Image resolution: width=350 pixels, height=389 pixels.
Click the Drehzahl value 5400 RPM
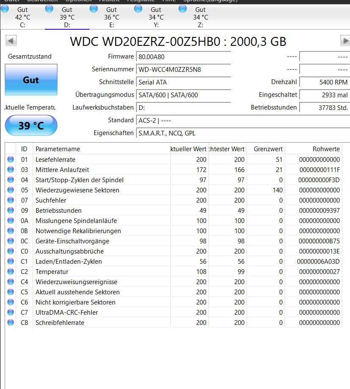click(325, 82)
